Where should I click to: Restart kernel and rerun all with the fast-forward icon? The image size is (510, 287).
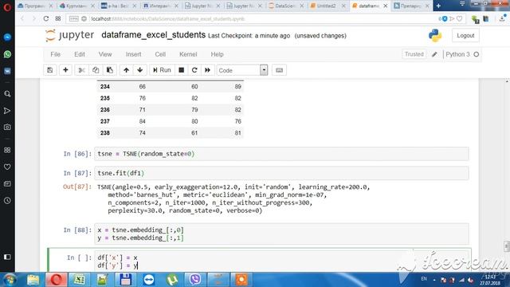pos(207,70)
